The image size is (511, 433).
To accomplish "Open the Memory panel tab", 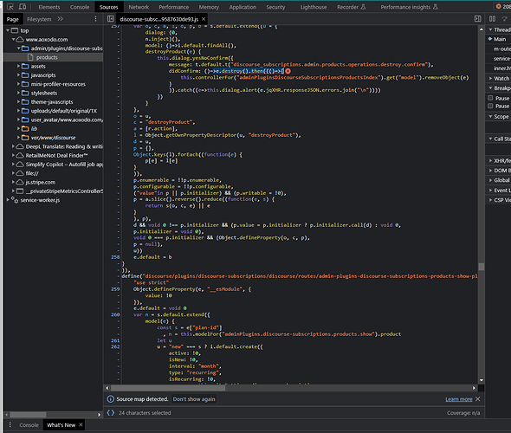I will coord(209,7).
